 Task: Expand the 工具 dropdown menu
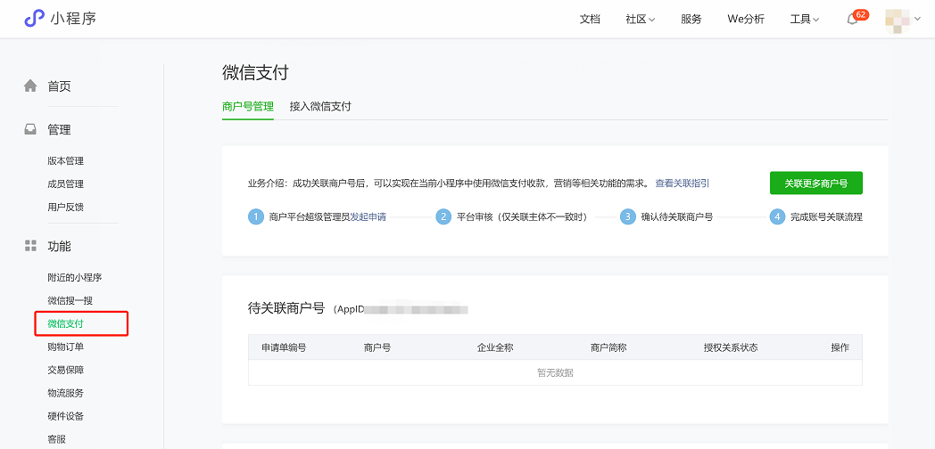(805, 19)
